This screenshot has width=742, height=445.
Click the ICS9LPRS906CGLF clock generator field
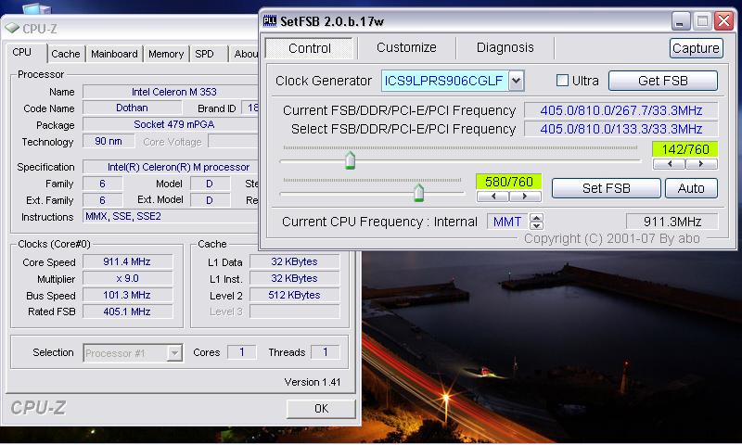pos(444,81)
